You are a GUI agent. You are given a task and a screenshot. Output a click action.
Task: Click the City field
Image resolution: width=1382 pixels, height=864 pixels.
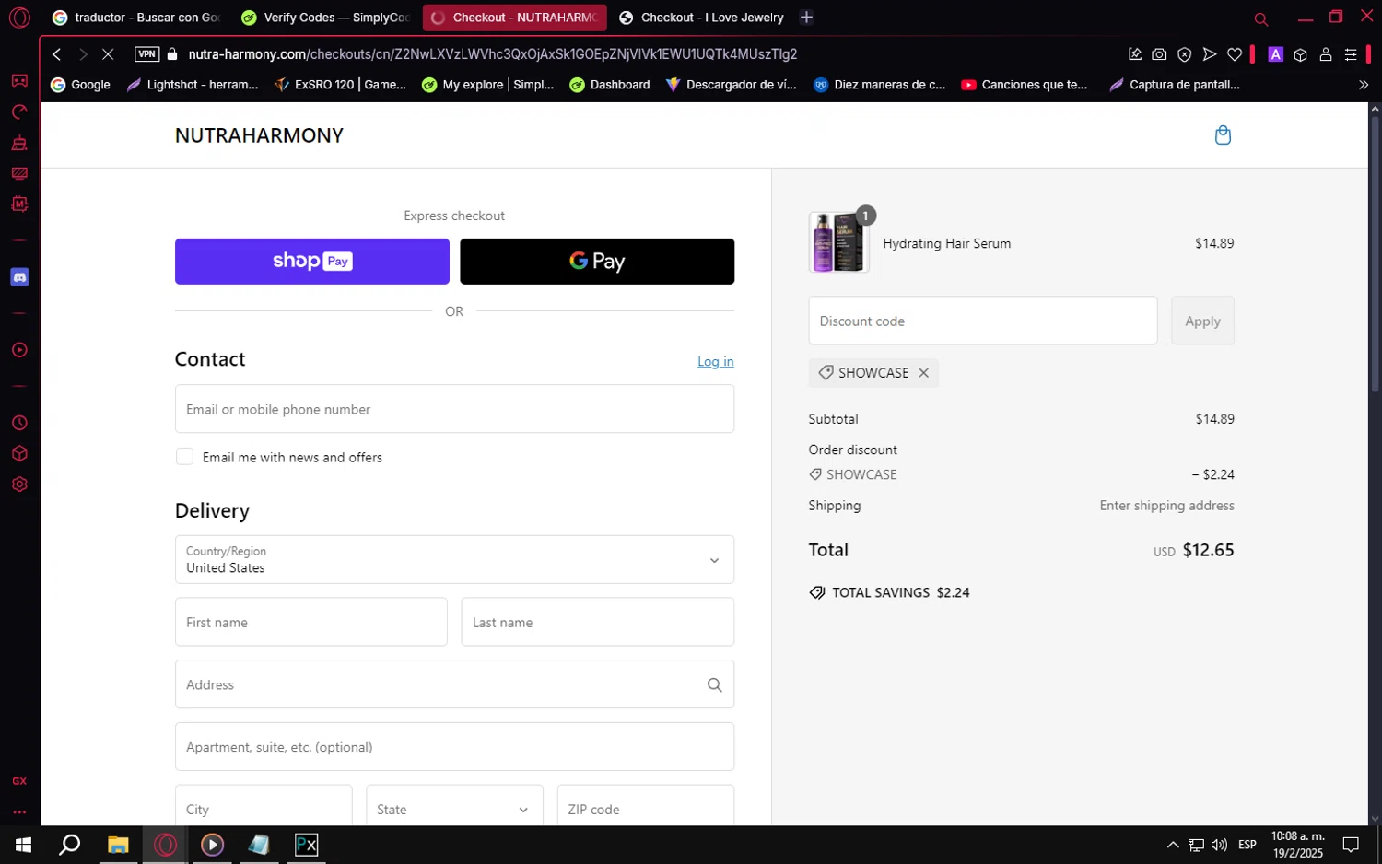(264, 809)
